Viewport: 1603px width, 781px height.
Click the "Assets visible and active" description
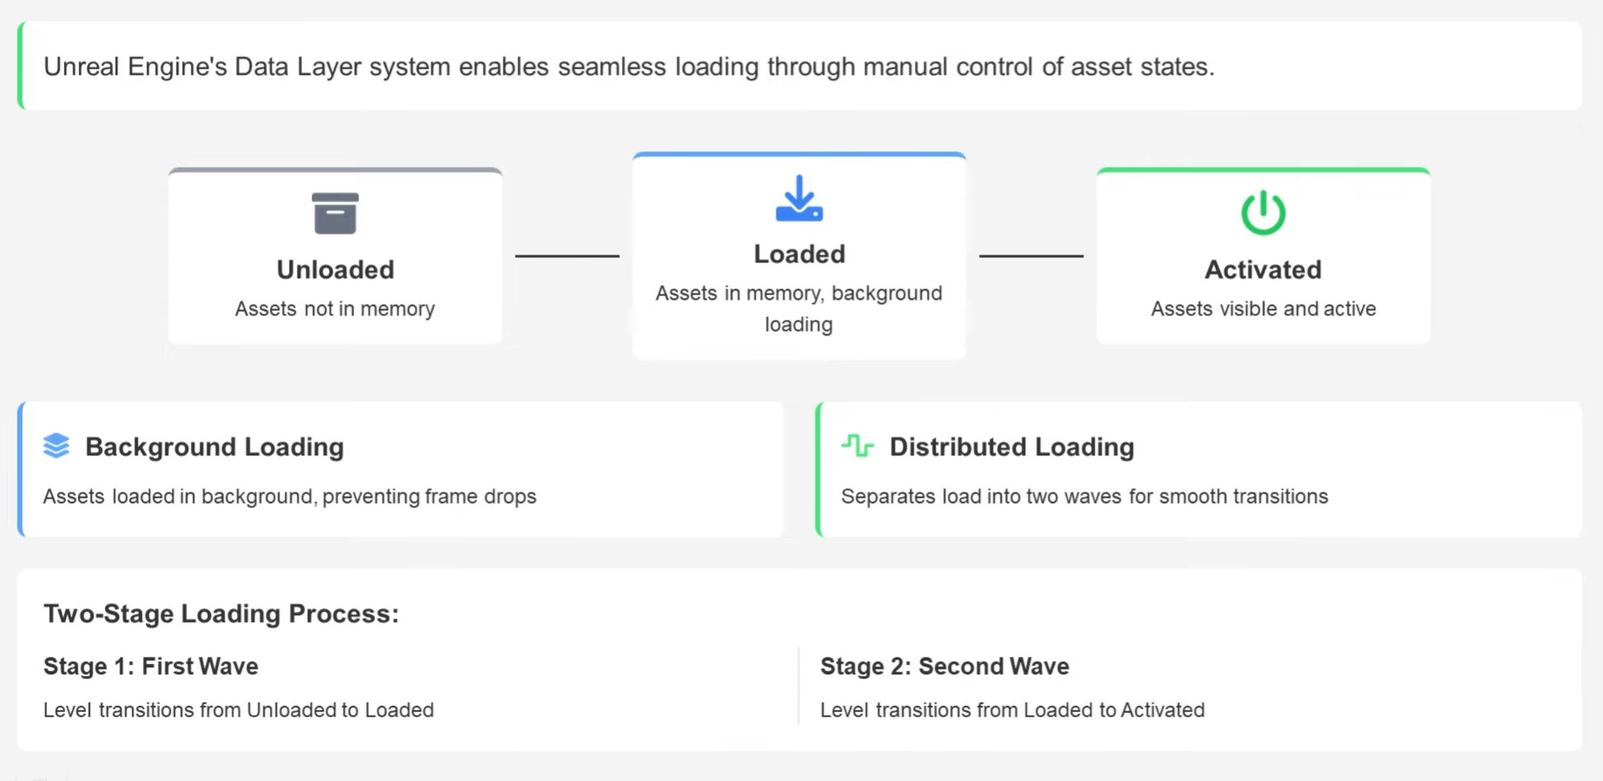click(1263, 309)
